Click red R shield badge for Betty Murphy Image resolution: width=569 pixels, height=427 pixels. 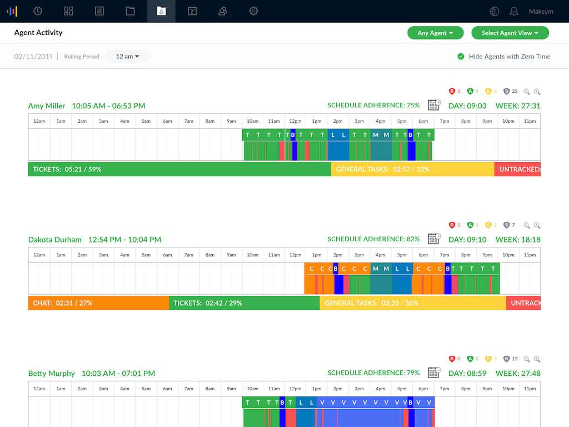(x=452, y=359)
